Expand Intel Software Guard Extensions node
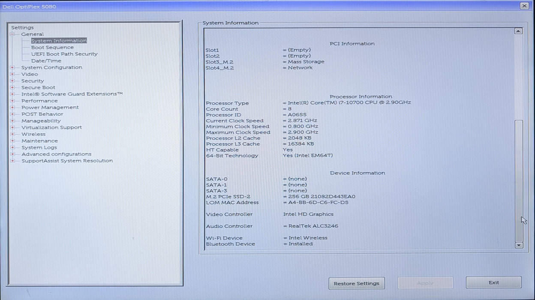Screen dimensions: 535x300 click(12, 94)
